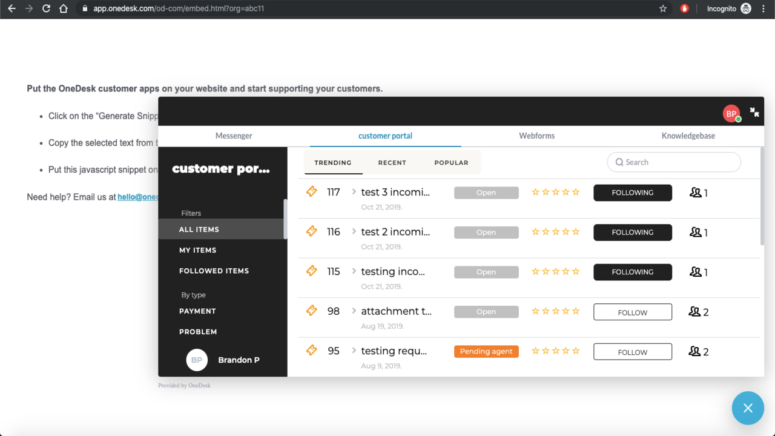Unfollow item 115 via FOLLOWING button

coord(633,272)
